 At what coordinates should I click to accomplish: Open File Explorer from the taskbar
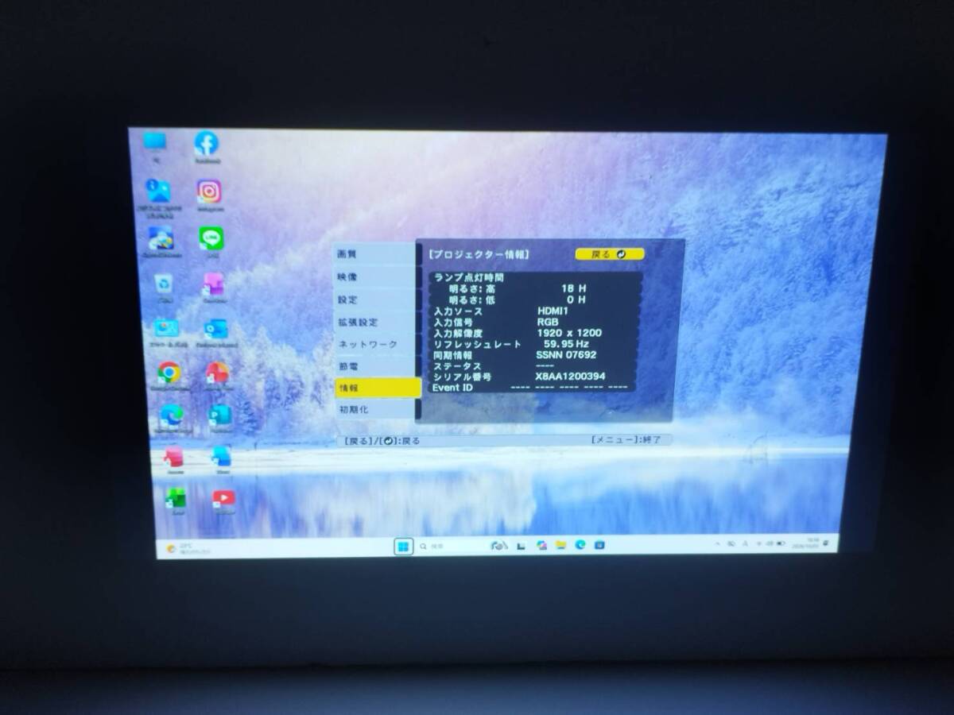[x=560, y=545]
